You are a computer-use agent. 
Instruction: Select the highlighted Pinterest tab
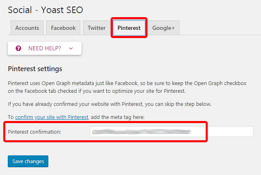(x=129, y=28)
